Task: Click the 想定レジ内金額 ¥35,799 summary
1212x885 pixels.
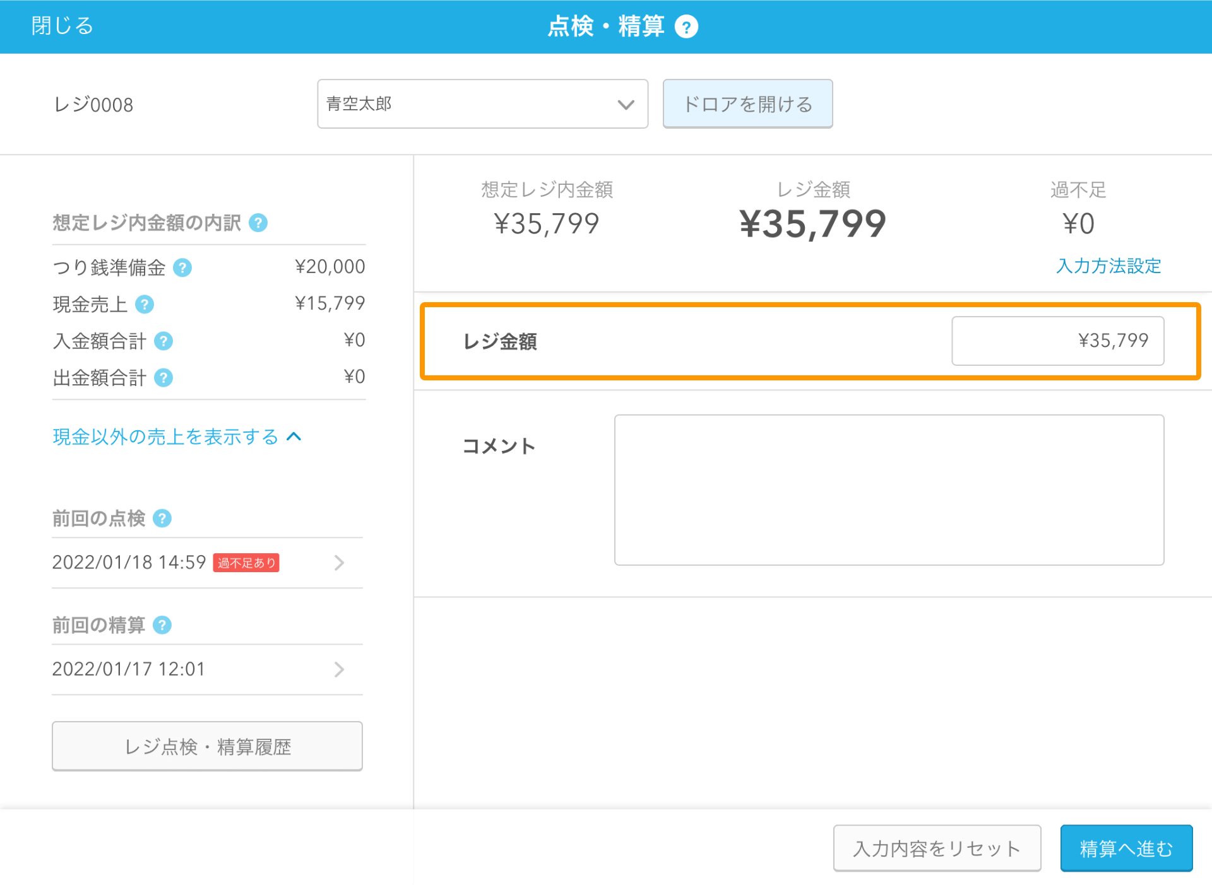Action: point(547,223)
